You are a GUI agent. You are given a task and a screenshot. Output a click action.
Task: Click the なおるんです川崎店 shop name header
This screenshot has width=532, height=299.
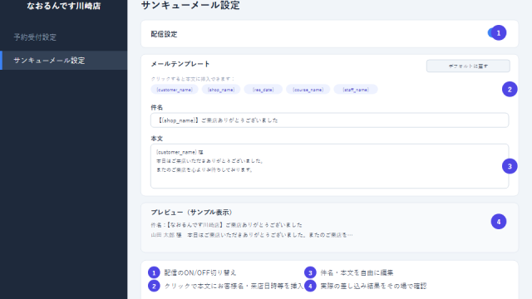tap(64, 6)
